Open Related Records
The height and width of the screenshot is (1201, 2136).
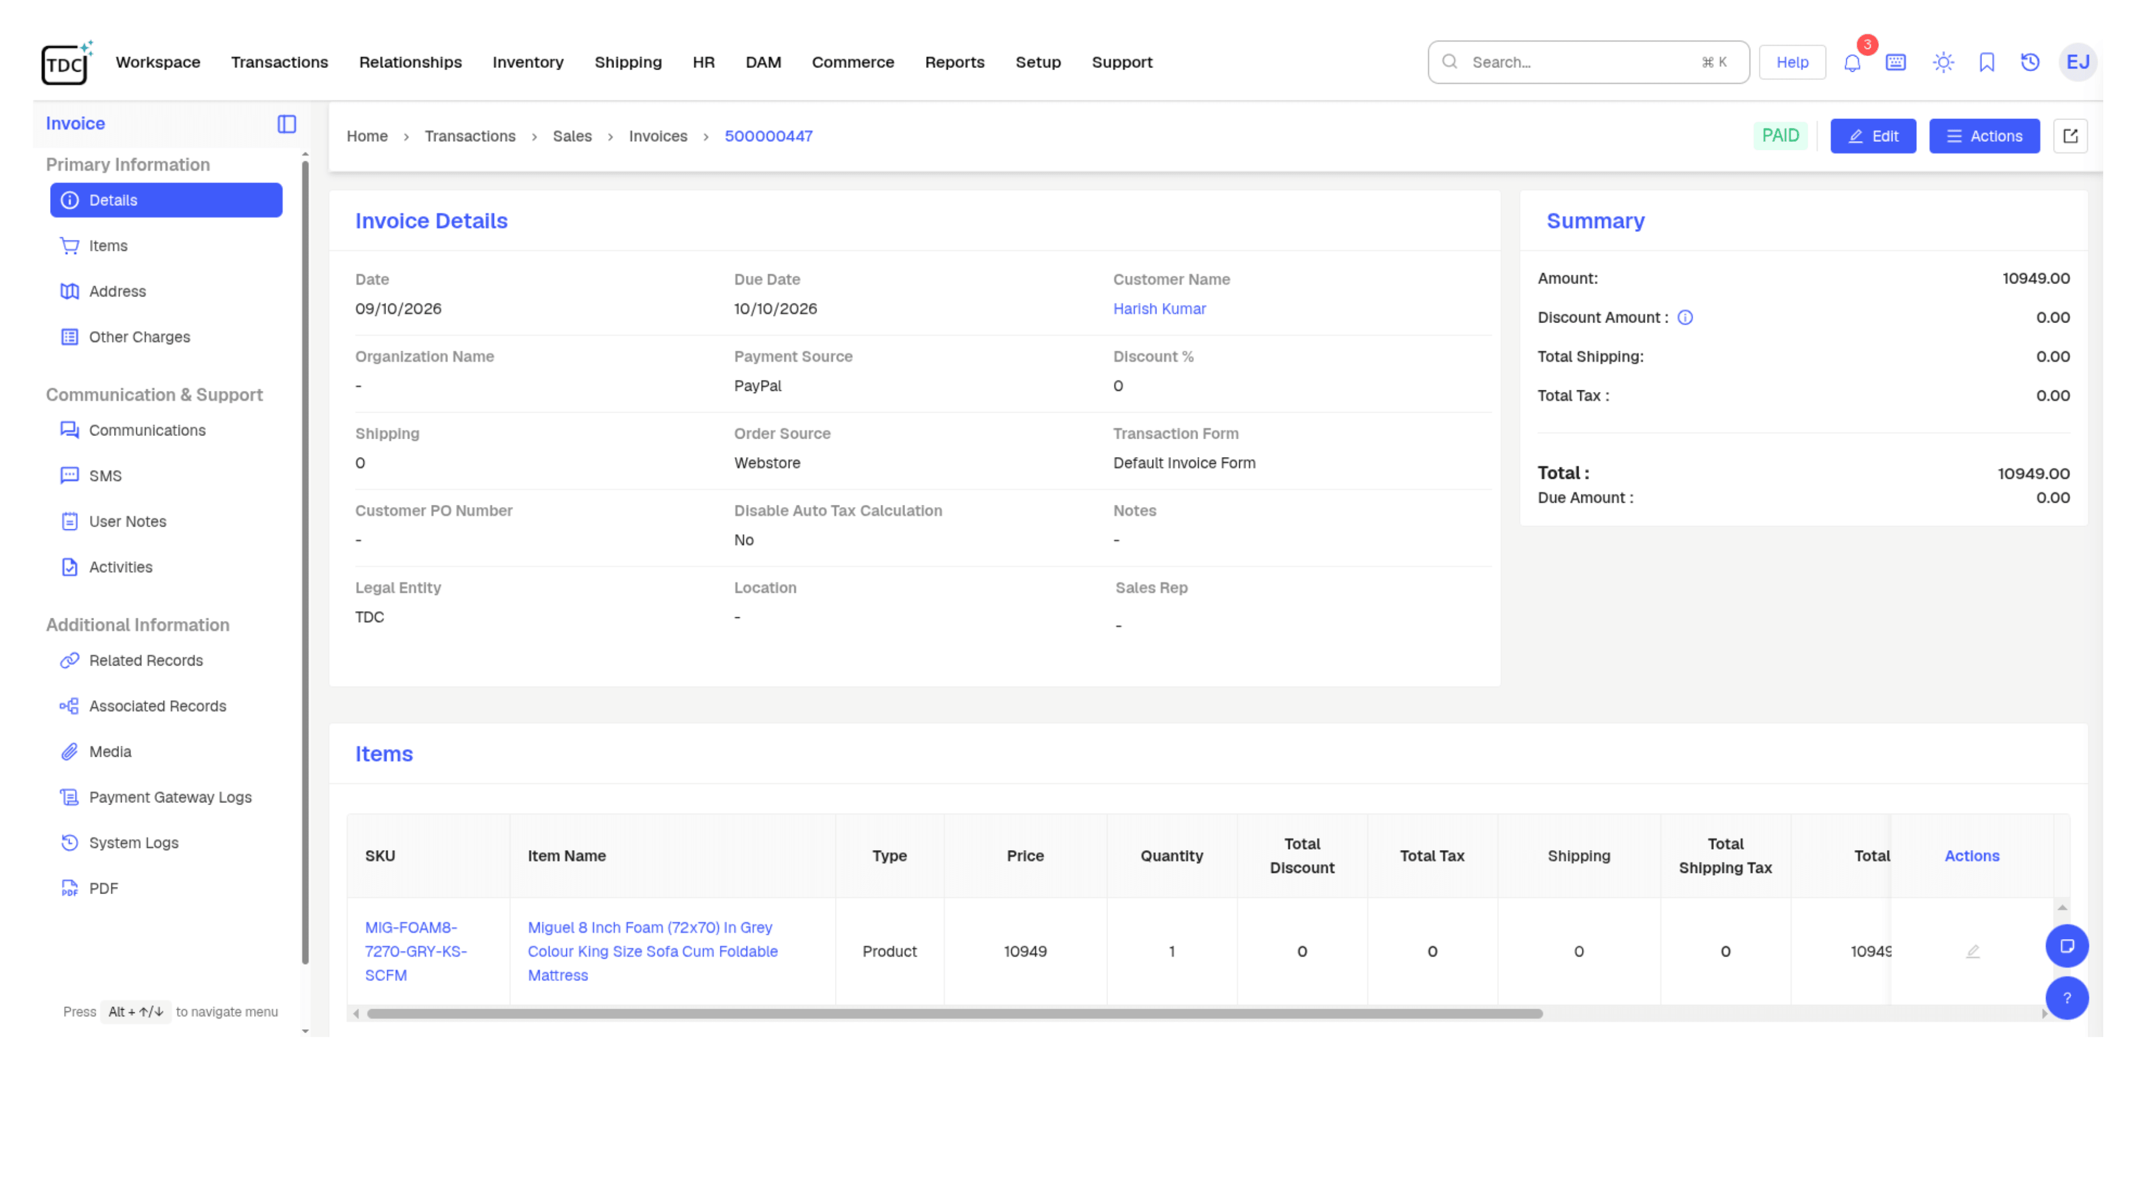[166, 661]
